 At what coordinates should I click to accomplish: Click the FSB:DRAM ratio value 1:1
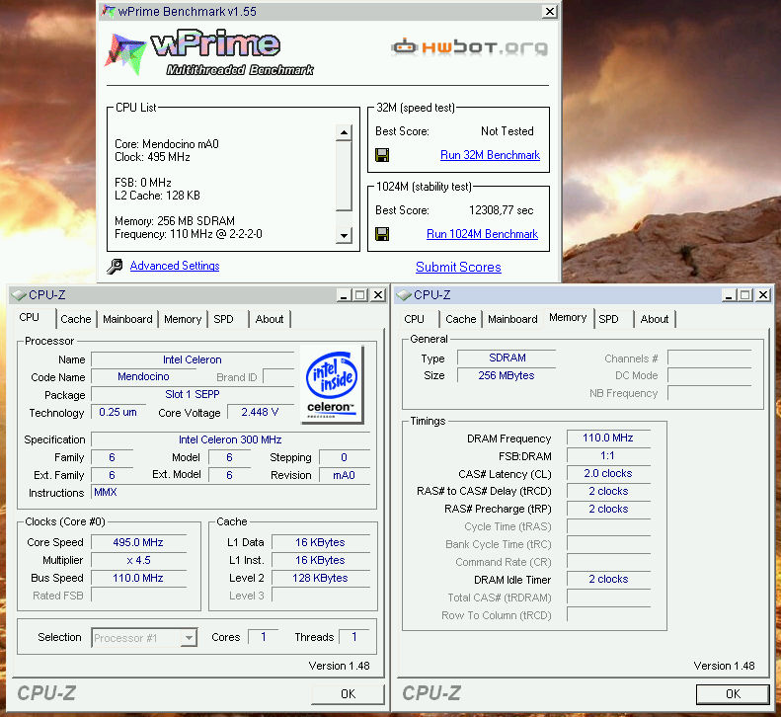pyautogui.click(x=608, y=455)
